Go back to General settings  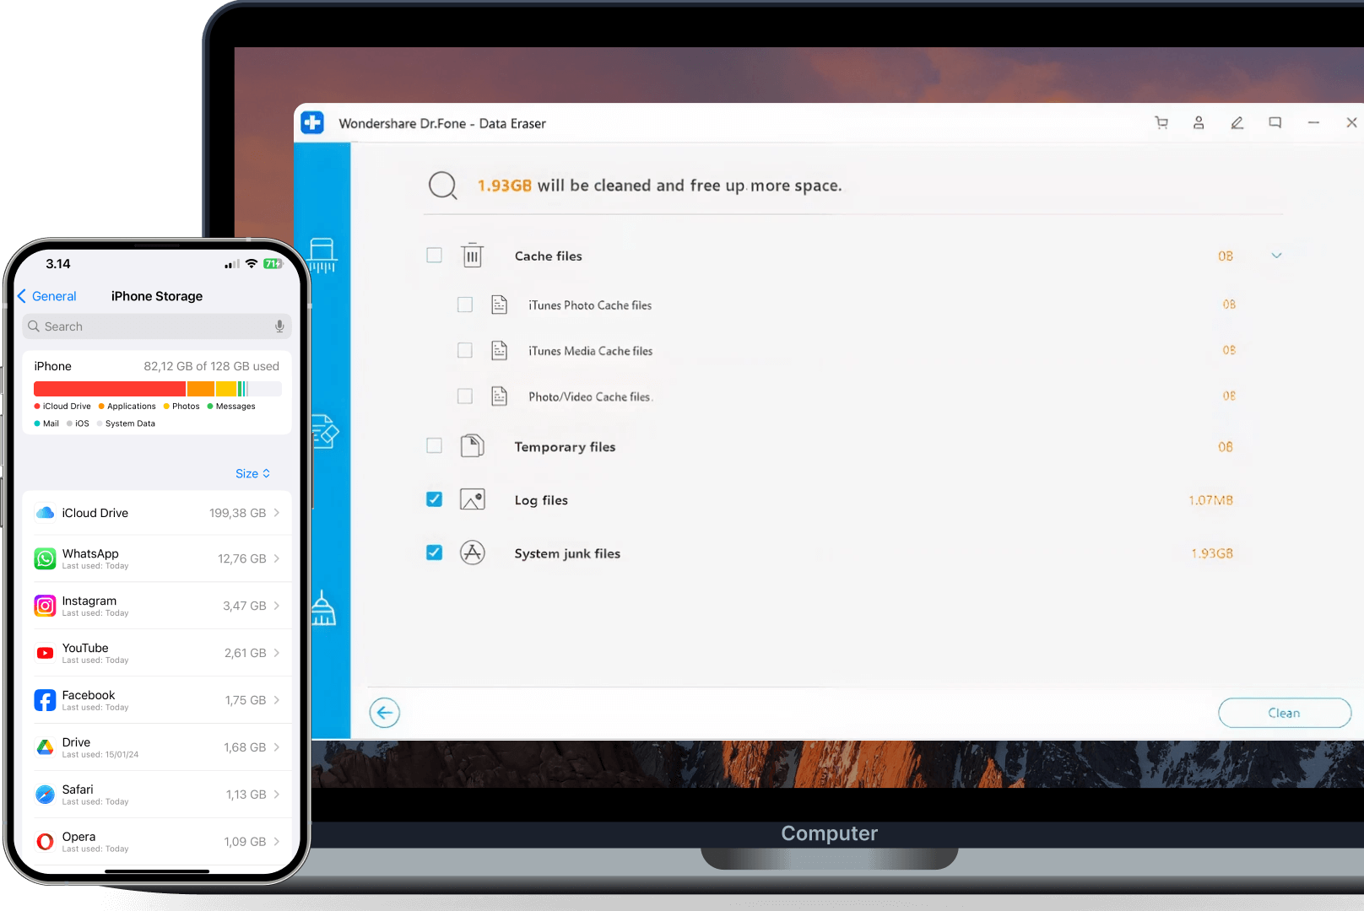click(x=47, y=296)
